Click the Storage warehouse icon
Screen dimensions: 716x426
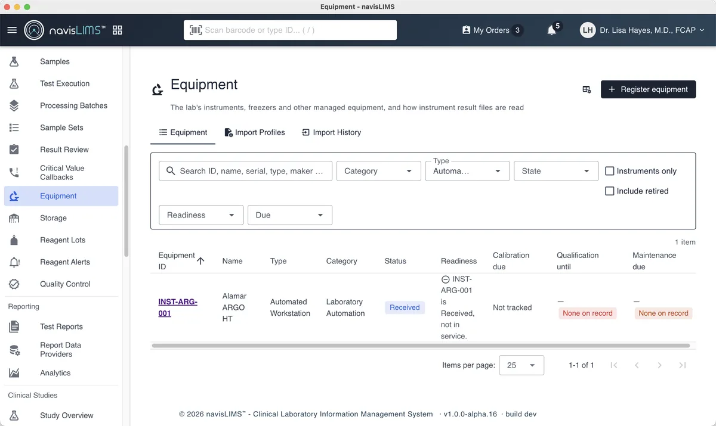(14, 218)
